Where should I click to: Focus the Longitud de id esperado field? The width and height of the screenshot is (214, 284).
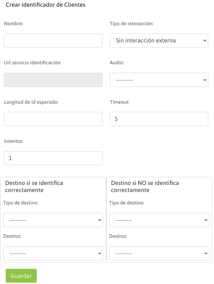pos(53,119)
